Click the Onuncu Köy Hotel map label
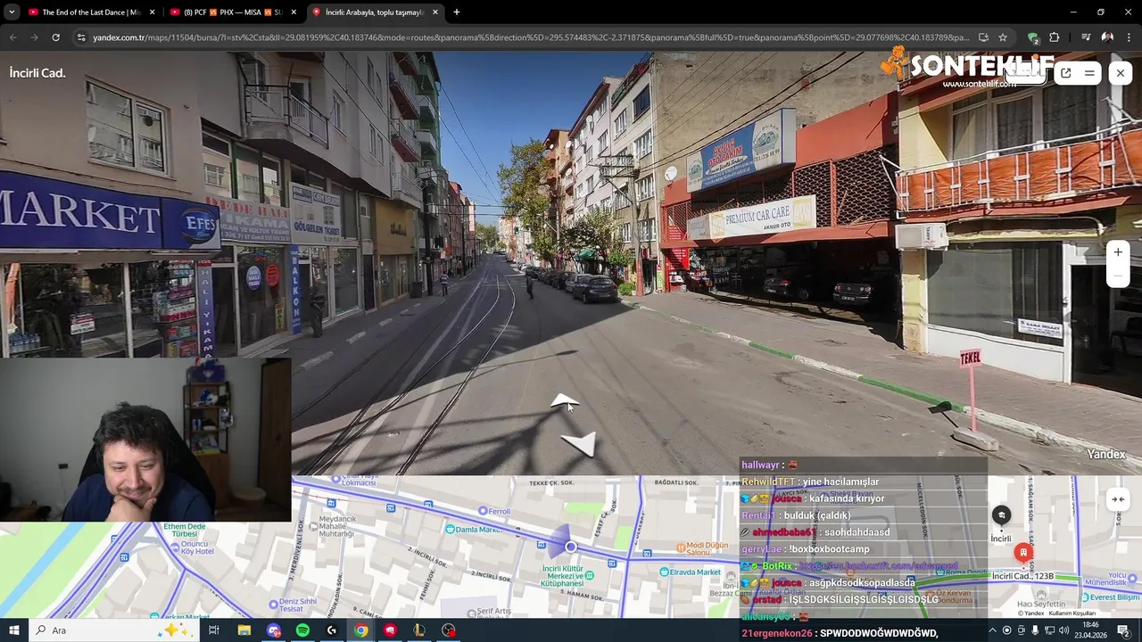The image size is (1142, 642). point(192,547)
